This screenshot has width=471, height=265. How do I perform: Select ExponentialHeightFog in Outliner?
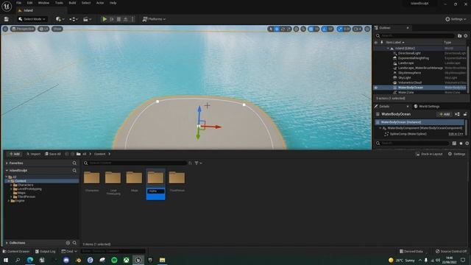pyautogui.click(x=414, y=58)
